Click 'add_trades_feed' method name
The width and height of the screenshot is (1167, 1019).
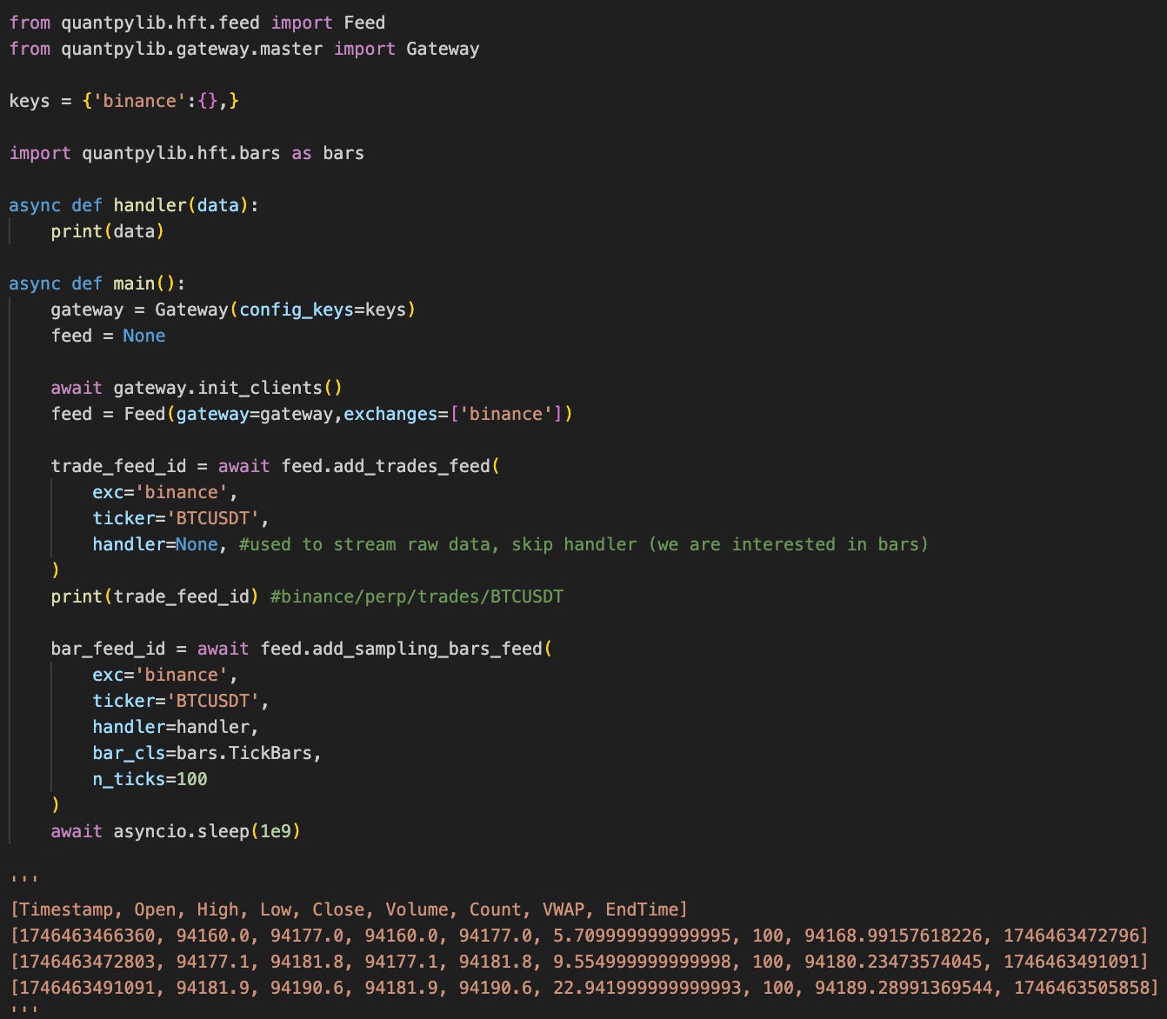coord(411,466)
